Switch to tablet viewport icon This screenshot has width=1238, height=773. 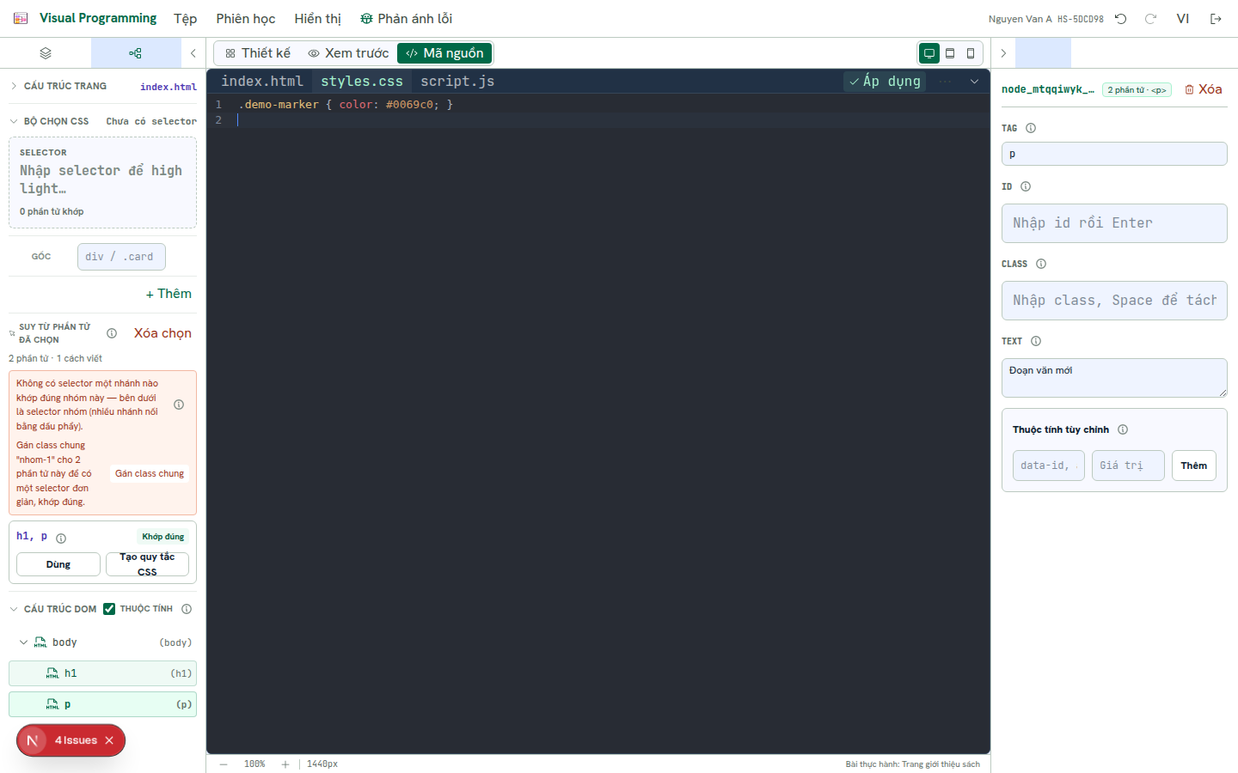[x=950, y=53]
